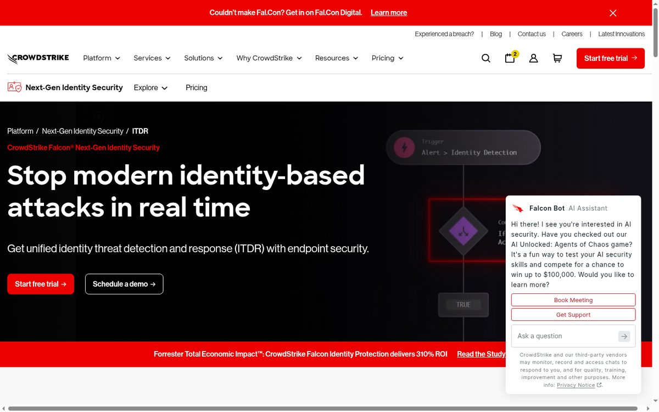The image size is (659, 412).
Task: Open the Privacy Notice link in chat
Action: click(576, 385)
